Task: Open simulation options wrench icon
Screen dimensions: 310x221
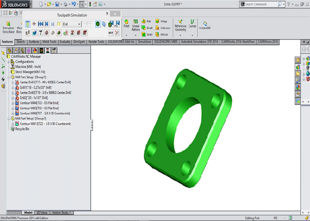Action: pos(117,33)
